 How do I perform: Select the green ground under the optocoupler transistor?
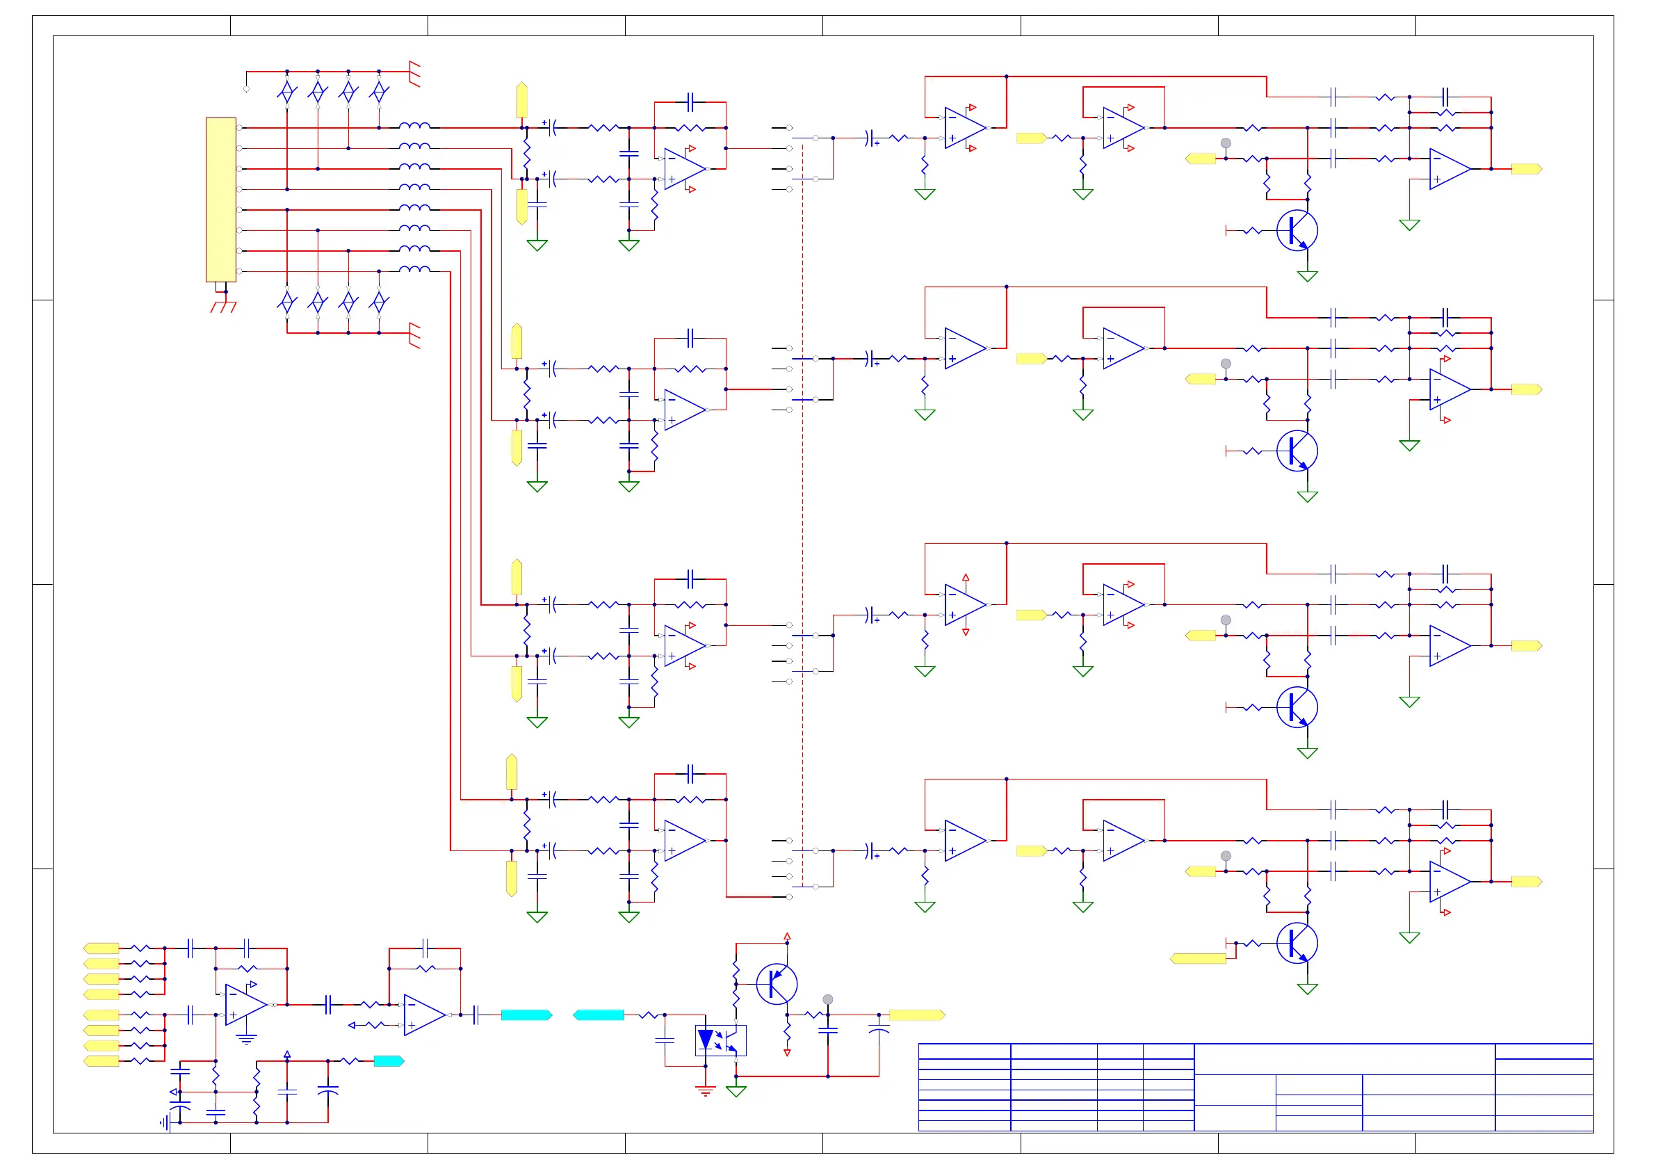736,1091
